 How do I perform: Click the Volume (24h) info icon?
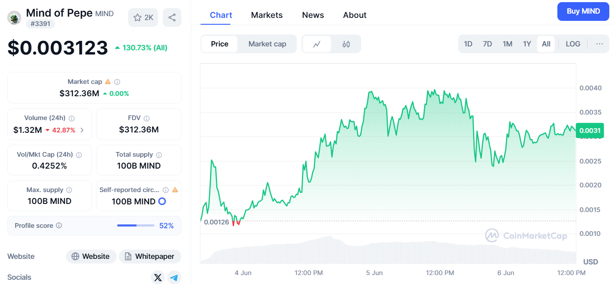72,118
